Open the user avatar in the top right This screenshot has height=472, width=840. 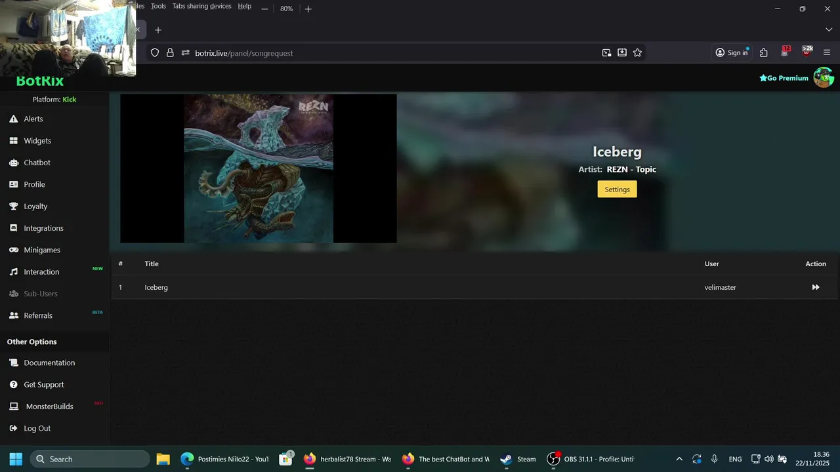tap(824, 77)
